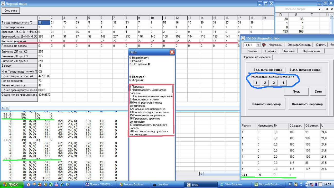Open 344 - Блокнот from taskbar

(x=234, y=184)
